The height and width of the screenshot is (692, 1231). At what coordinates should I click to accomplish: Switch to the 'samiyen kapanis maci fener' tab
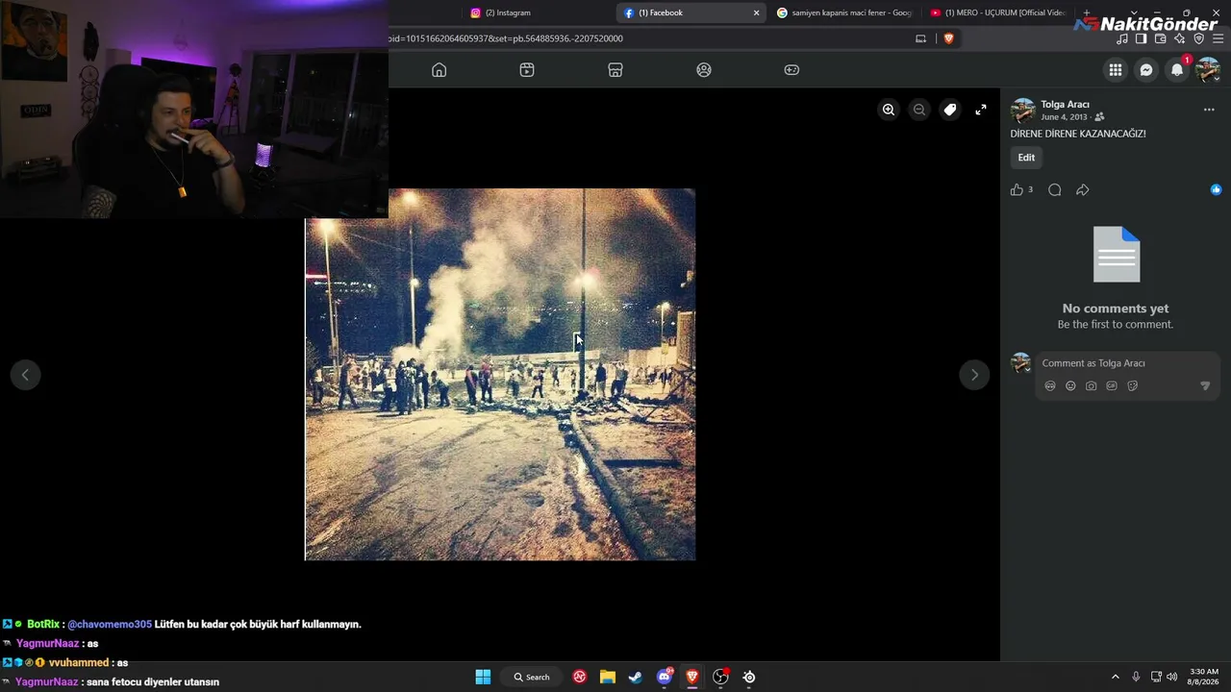(844, 12)
